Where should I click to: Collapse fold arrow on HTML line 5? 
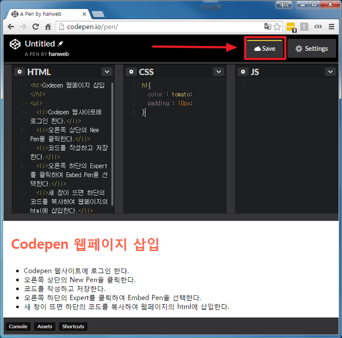pos(26,148)
